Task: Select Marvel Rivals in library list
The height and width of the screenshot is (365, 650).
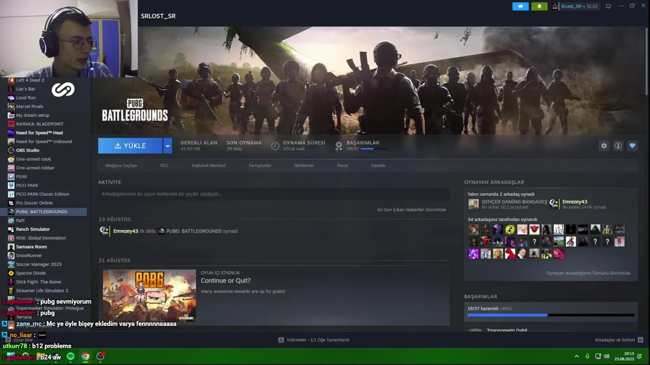Action: pyautogui.click(x=29, y=106)
